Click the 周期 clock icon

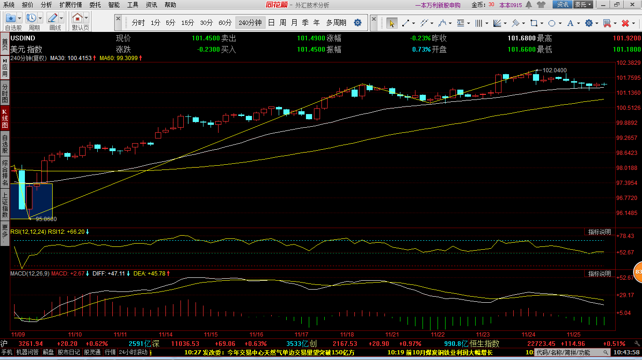[x=31, y=18]
